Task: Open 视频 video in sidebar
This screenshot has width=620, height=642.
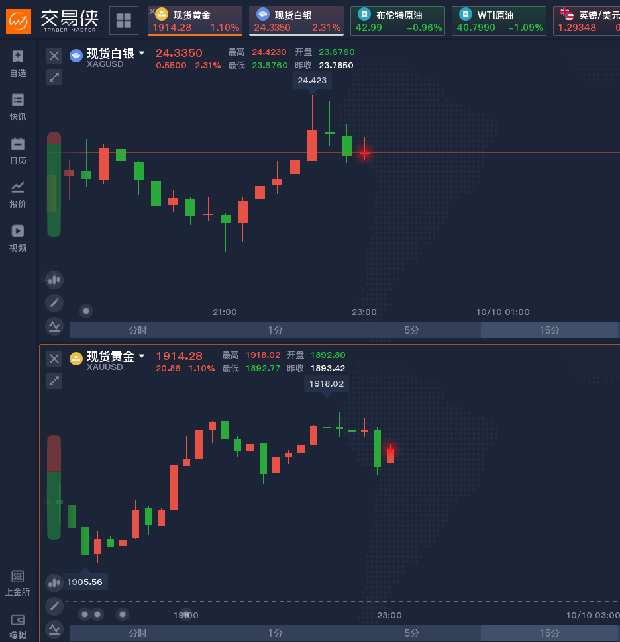Action: click(18, 238)
